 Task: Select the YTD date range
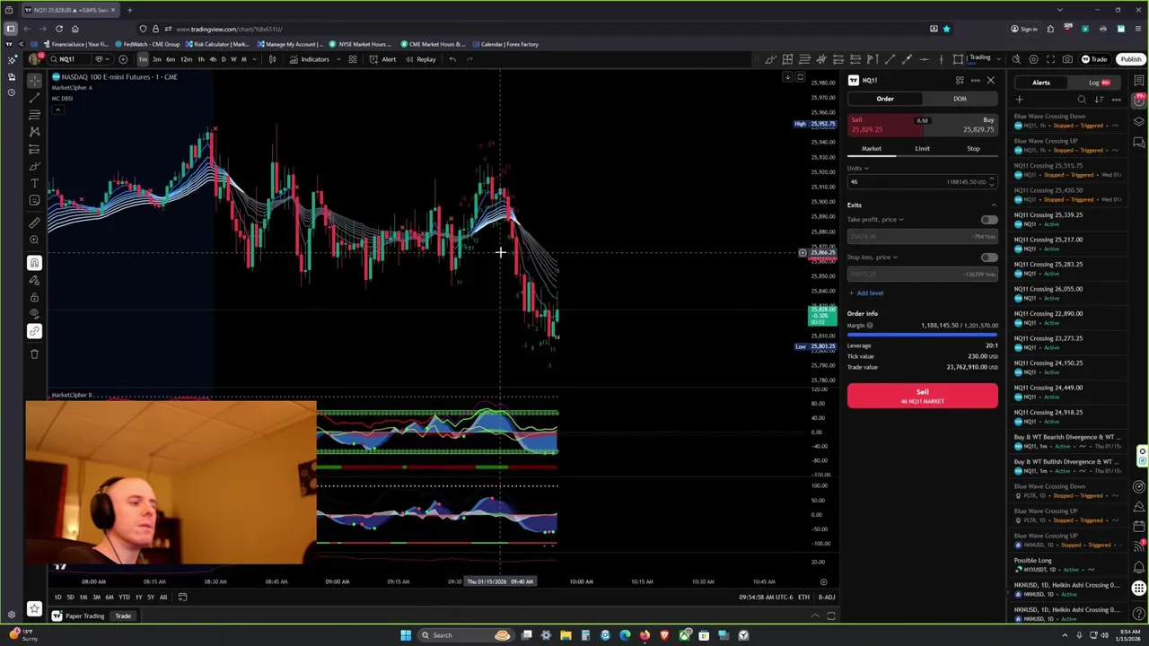tap(124, 598)
